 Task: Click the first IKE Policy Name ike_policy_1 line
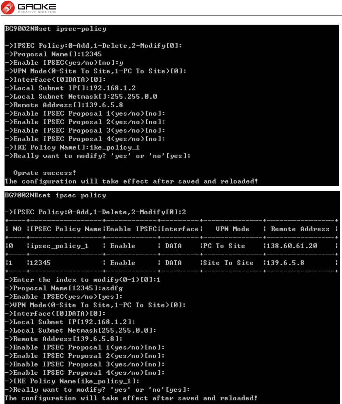click(72, 147)
